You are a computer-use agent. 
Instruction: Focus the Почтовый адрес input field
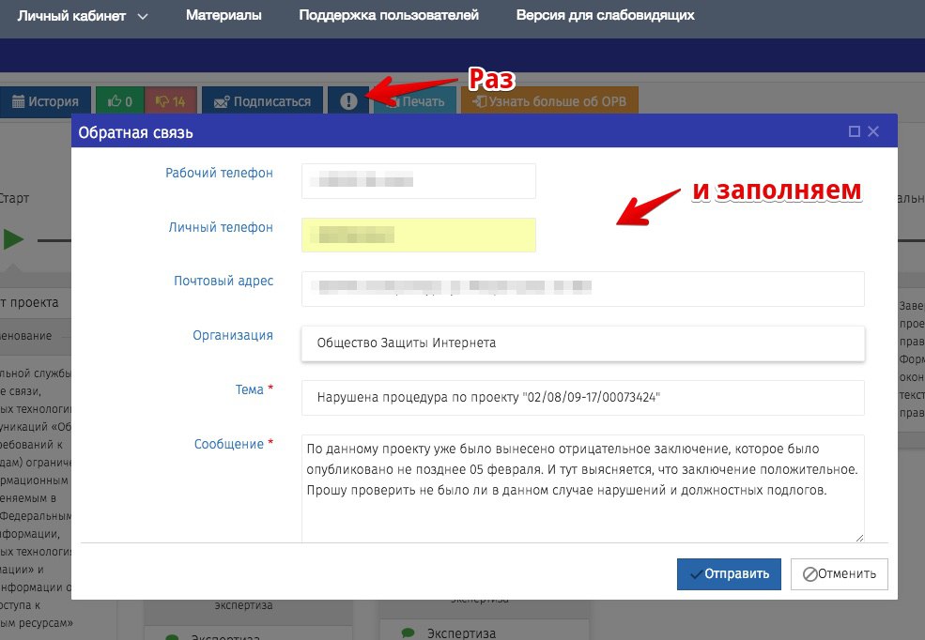583,289
